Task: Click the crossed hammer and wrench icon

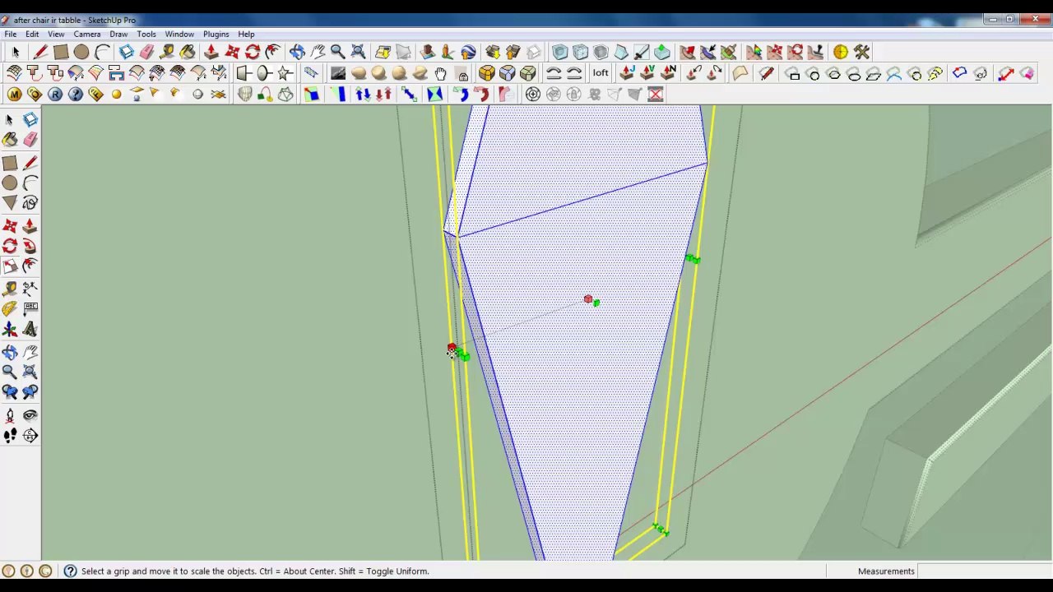Action: [861, 53]
